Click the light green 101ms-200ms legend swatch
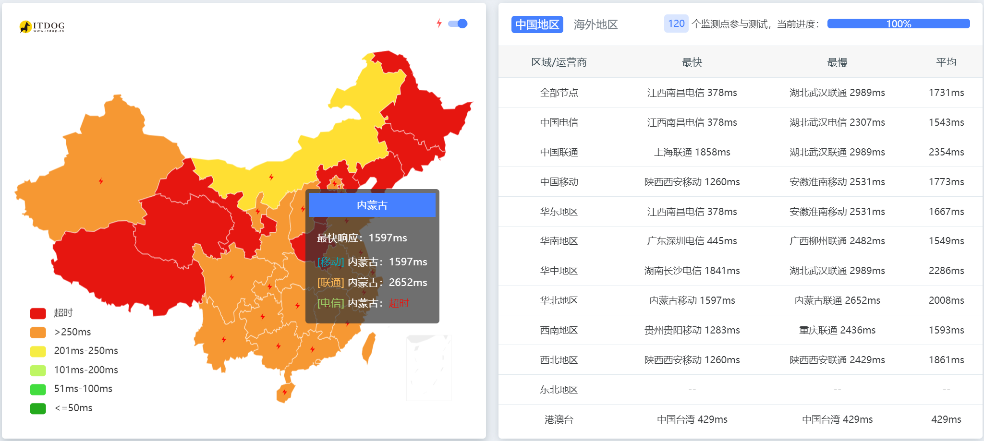This screenshot has height=441, width=984. tap(38, 370)
